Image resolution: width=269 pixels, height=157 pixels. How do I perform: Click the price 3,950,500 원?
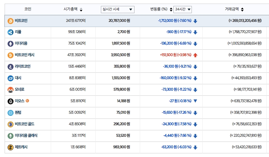click(120, 55)
